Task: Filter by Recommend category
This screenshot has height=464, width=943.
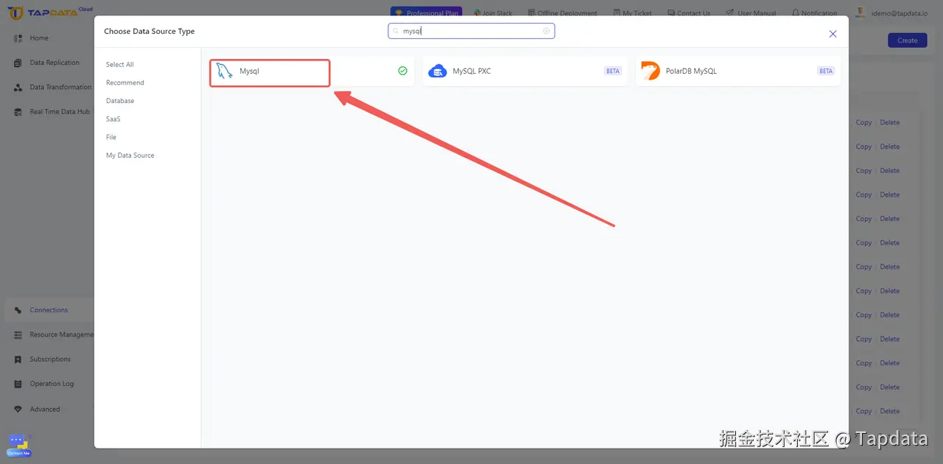Action: 125,82
